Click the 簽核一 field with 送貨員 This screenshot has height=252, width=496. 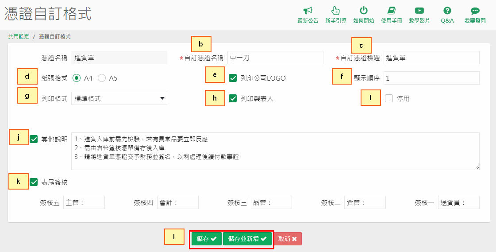459,202
